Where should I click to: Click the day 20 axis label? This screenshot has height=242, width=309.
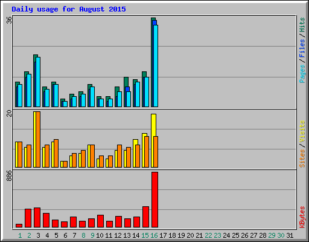tap(190, 235)
